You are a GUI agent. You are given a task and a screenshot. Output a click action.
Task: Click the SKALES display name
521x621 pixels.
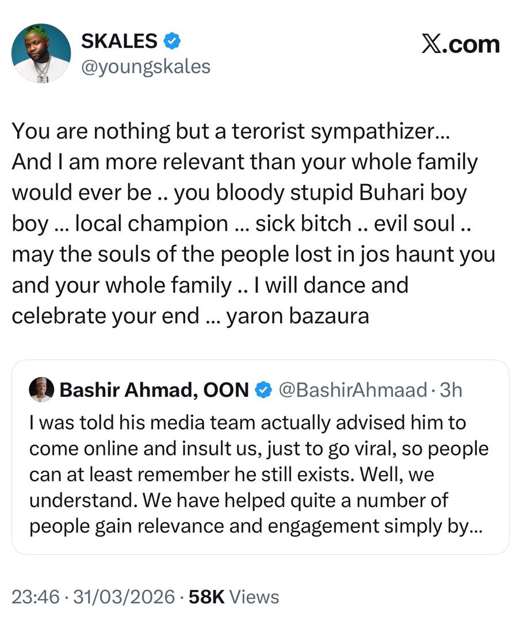point(119,41)
